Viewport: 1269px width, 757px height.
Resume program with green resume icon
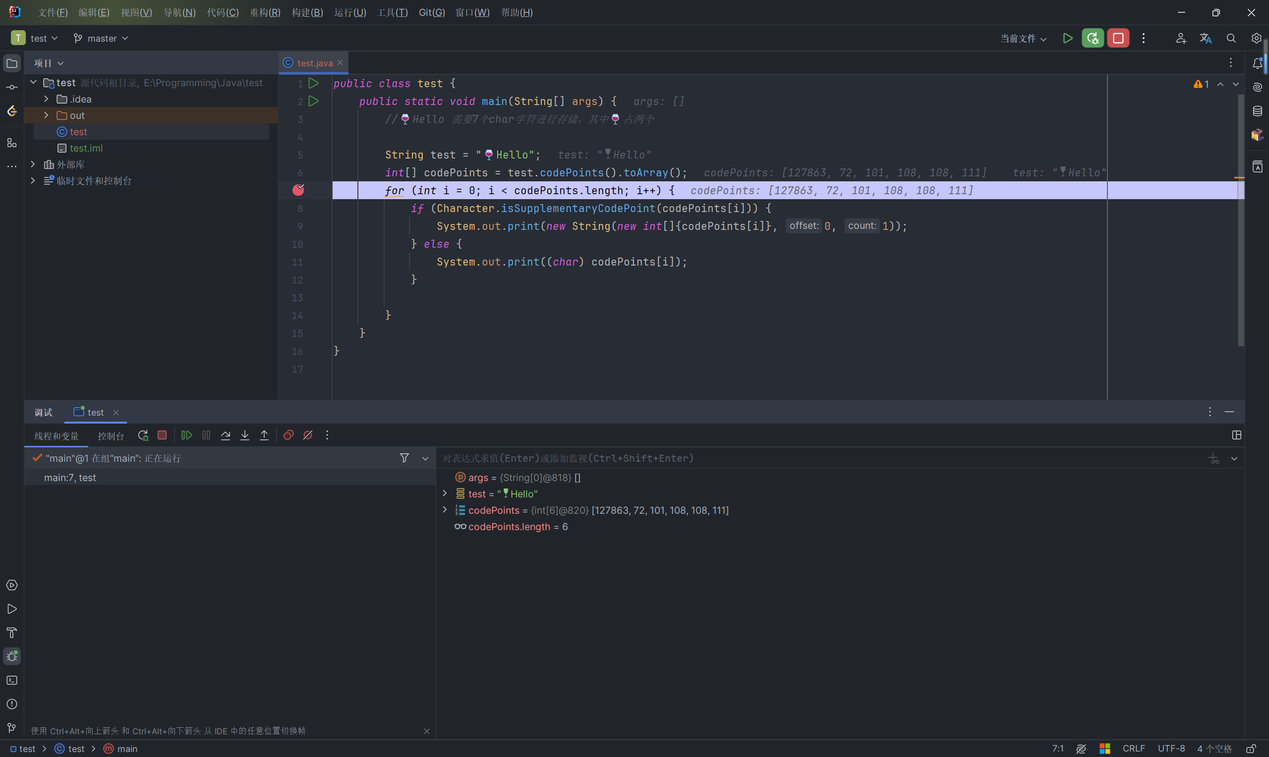[x=187, y=435]
